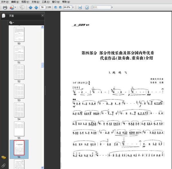Click the piece title '1. 鹧鸪飞'
The width and height of the screenshot is (172, 169).
[118, 73]
